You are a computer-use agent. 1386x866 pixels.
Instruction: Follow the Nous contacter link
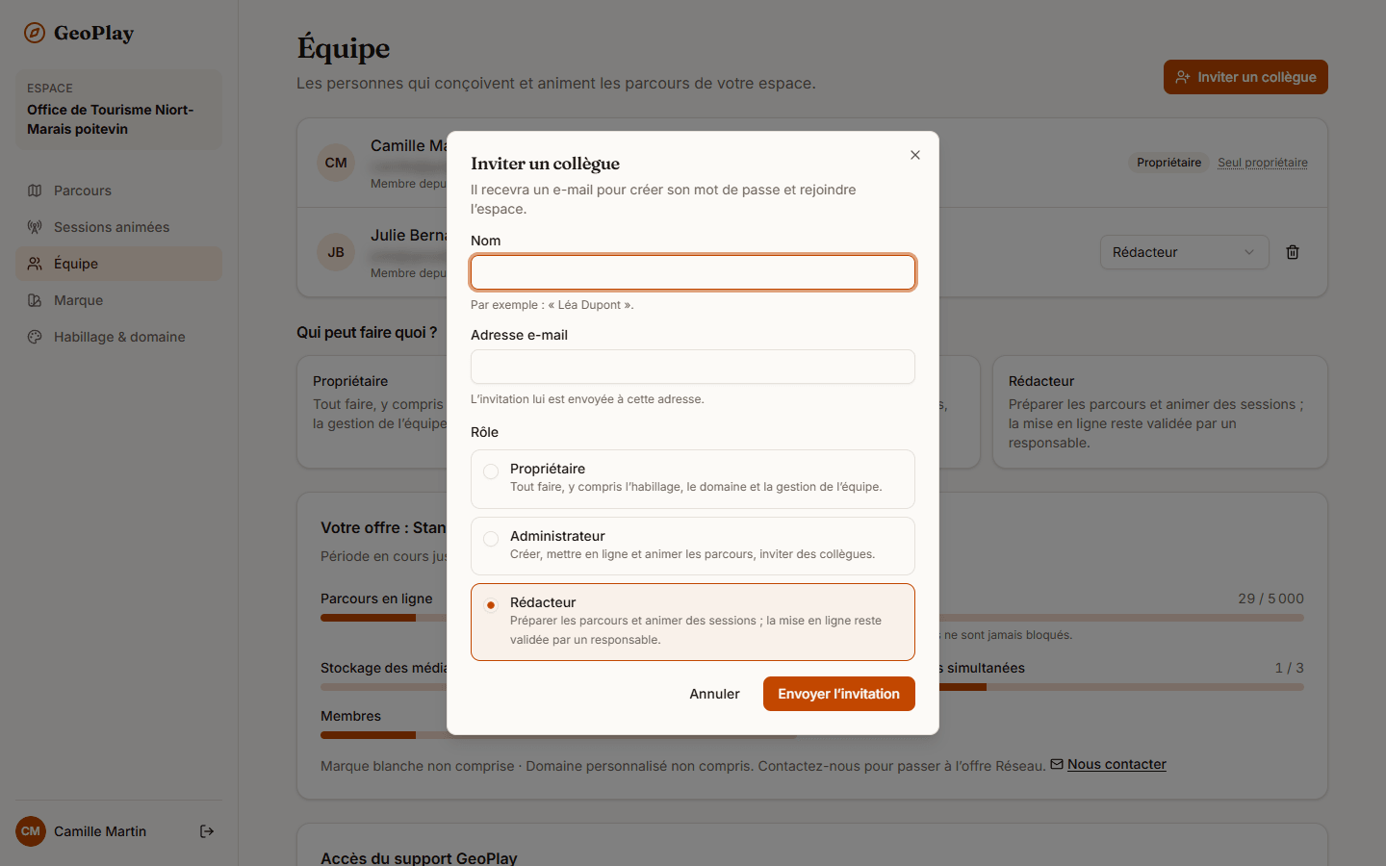(x=1116, y=764)
